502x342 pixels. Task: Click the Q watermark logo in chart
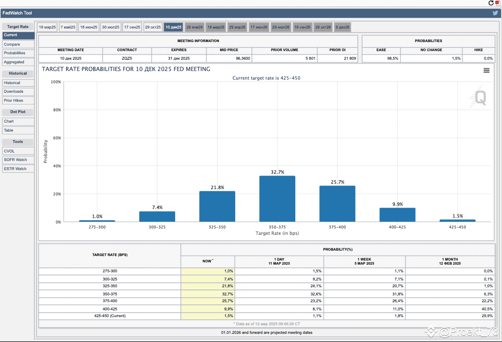[x=479, y=97]
